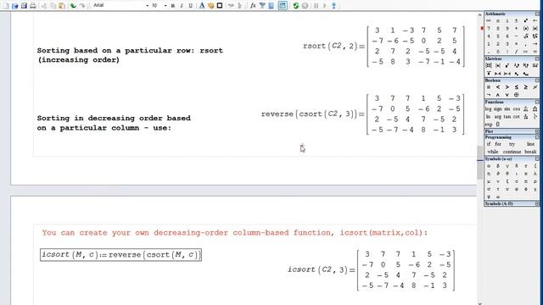Click the units funnel icon in toolbar
543x305 pixels.
(262, 6)
